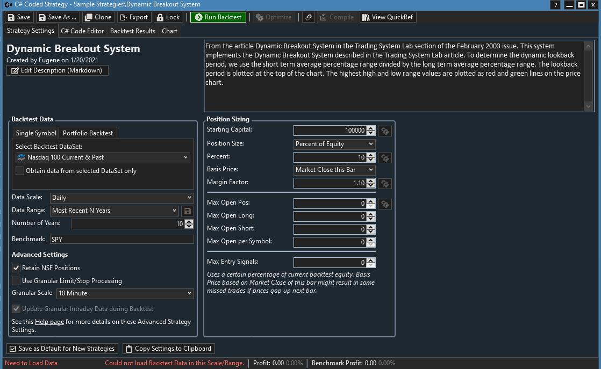Click into the Benchmark field containing SPY
The width and height of the screenshot is (601, 369).
(x=121, y=239)
